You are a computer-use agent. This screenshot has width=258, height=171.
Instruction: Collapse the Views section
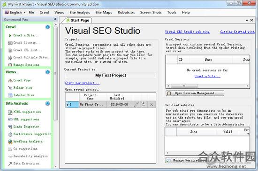[47, 72]
